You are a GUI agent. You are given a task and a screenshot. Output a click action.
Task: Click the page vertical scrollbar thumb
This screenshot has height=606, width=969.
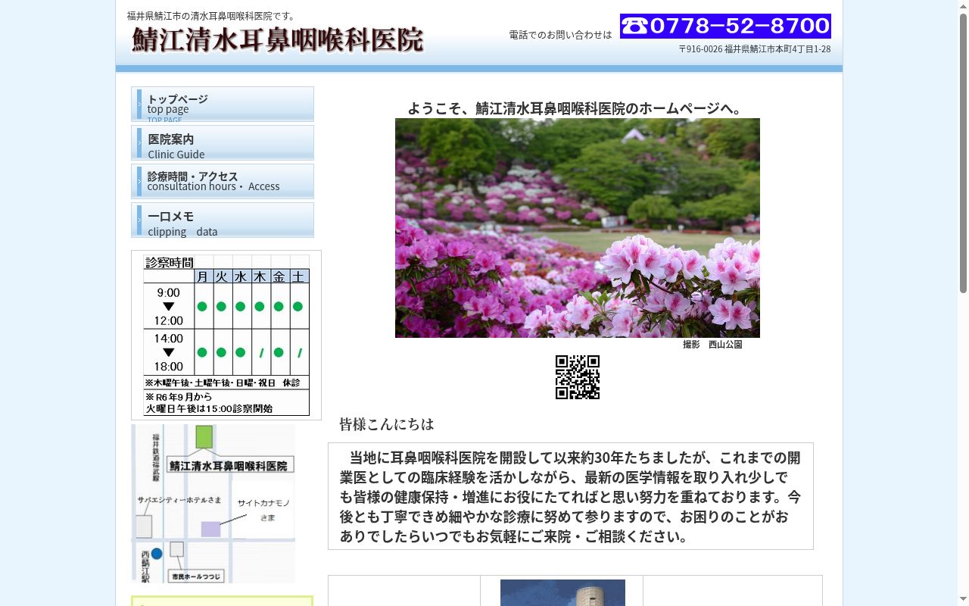tap(963, 151)
